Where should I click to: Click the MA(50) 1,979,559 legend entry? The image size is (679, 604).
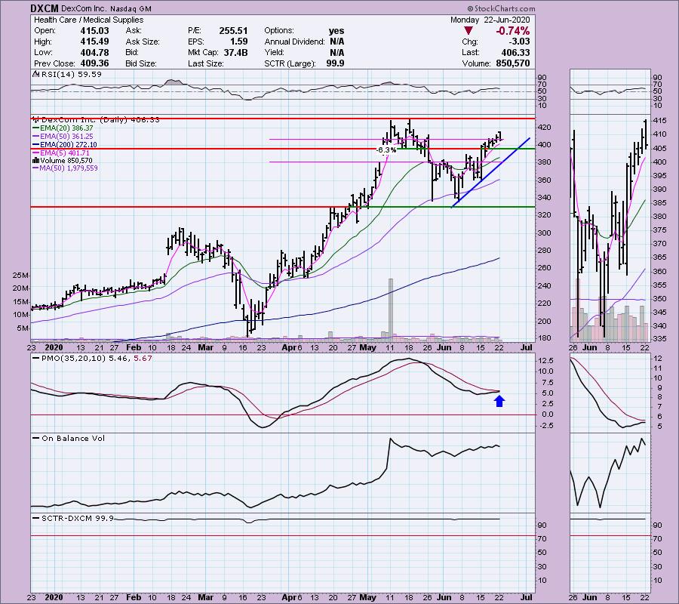point(66,168)
